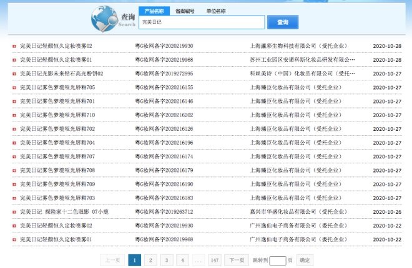Select the 单位名称 search tab
Image resolution: width=412 pixels, height=268 pixels.
[x=216, y=11]
